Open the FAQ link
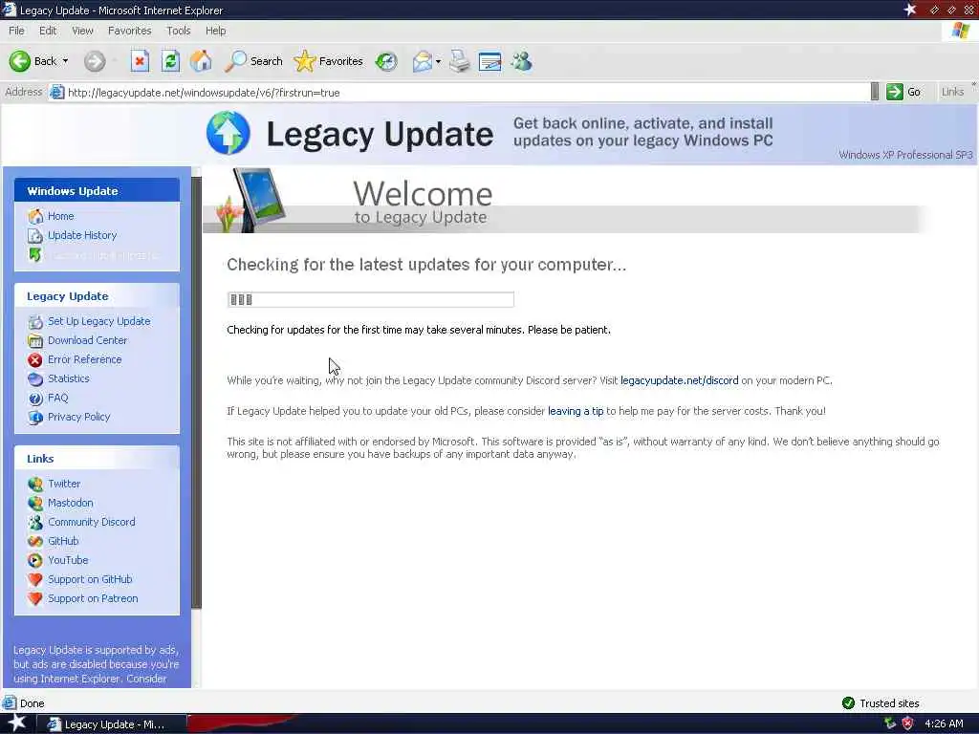Viewport: 979px width, 734px height. click(x=57, y=398)
